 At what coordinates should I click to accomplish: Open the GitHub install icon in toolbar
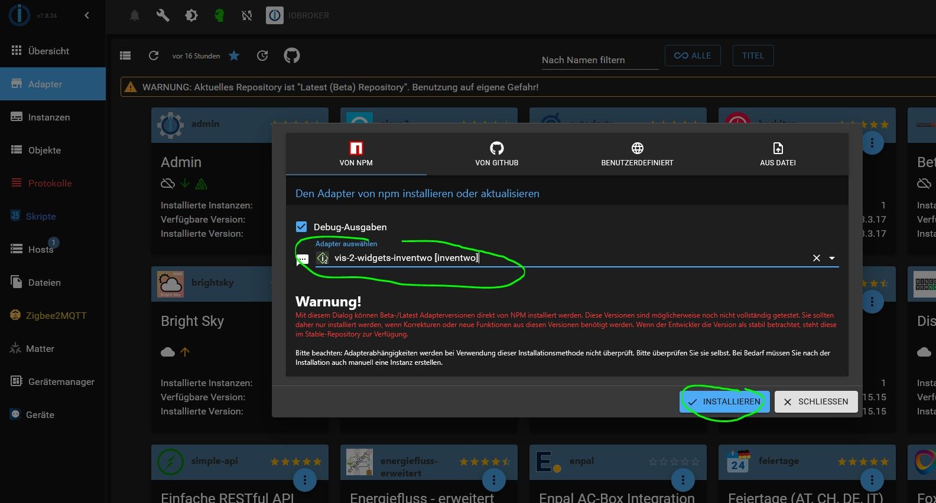tap(292, 55)
